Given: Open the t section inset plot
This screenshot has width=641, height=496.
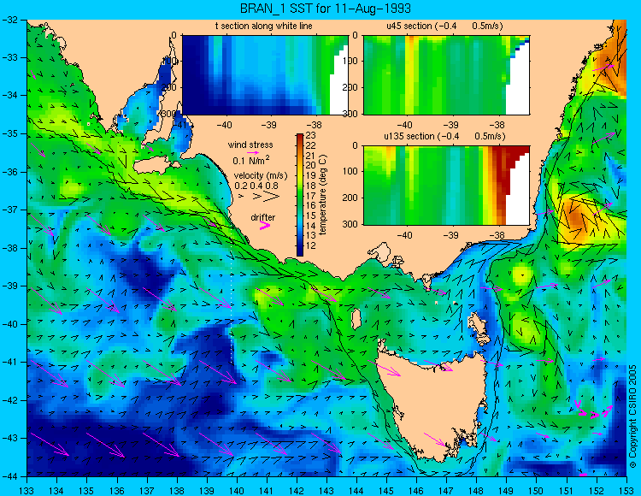Looking at the screenshot, I should 265,75.
